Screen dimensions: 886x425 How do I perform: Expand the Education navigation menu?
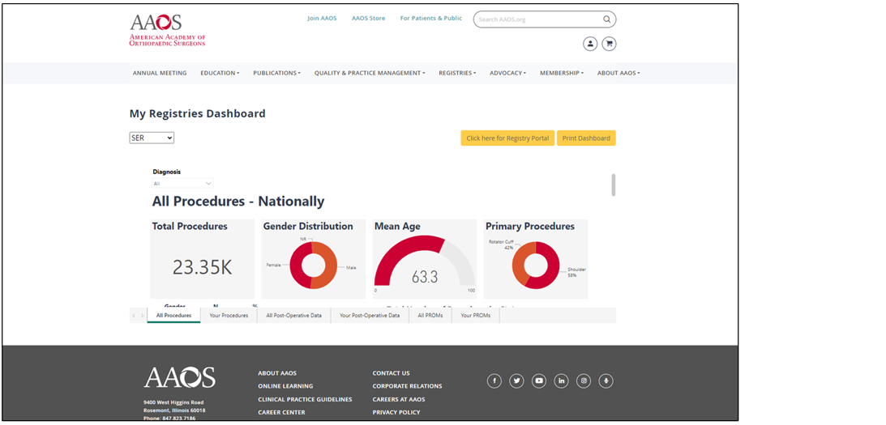pyautogui.click(x=220, y=73)
